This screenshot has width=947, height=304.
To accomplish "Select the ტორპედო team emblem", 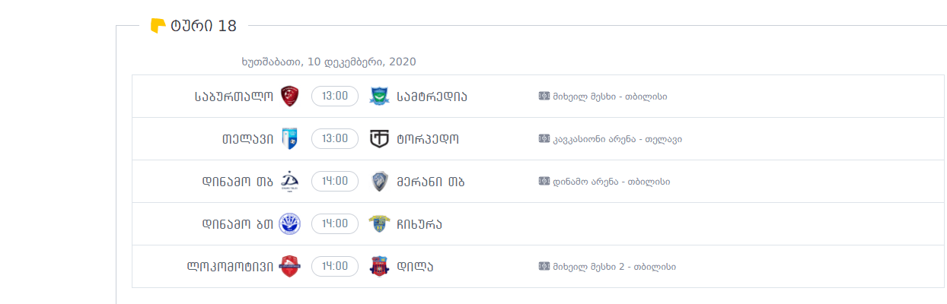I will [379, 138].
